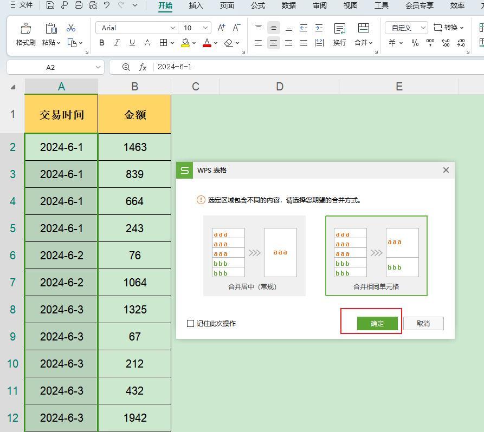Open the 文件 menu
Image resolution: width=484 pixels, height=432 pixels.
pos(22,5)
